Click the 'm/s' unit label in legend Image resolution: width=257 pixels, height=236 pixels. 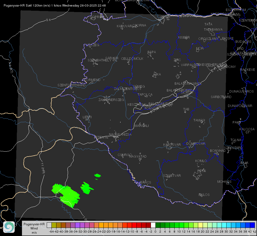[x=34, y=232]
